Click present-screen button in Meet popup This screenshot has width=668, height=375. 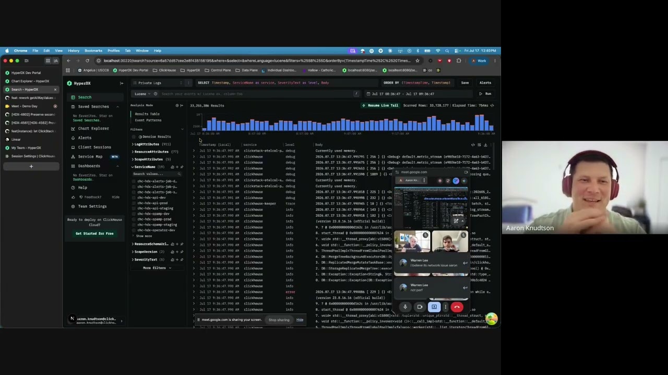coord(434,307)
